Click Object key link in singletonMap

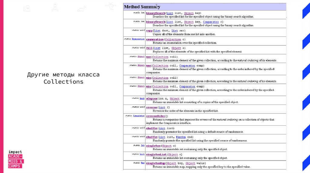point(171,163)
